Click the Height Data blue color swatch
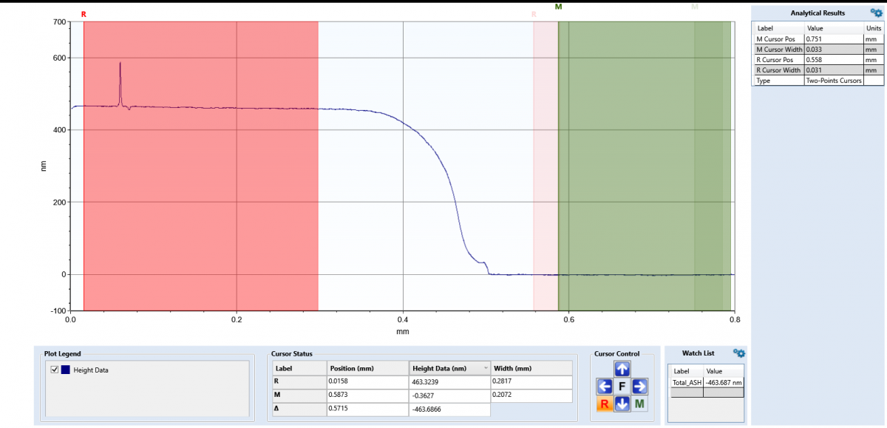887x428 pixels. coord(66,370)
